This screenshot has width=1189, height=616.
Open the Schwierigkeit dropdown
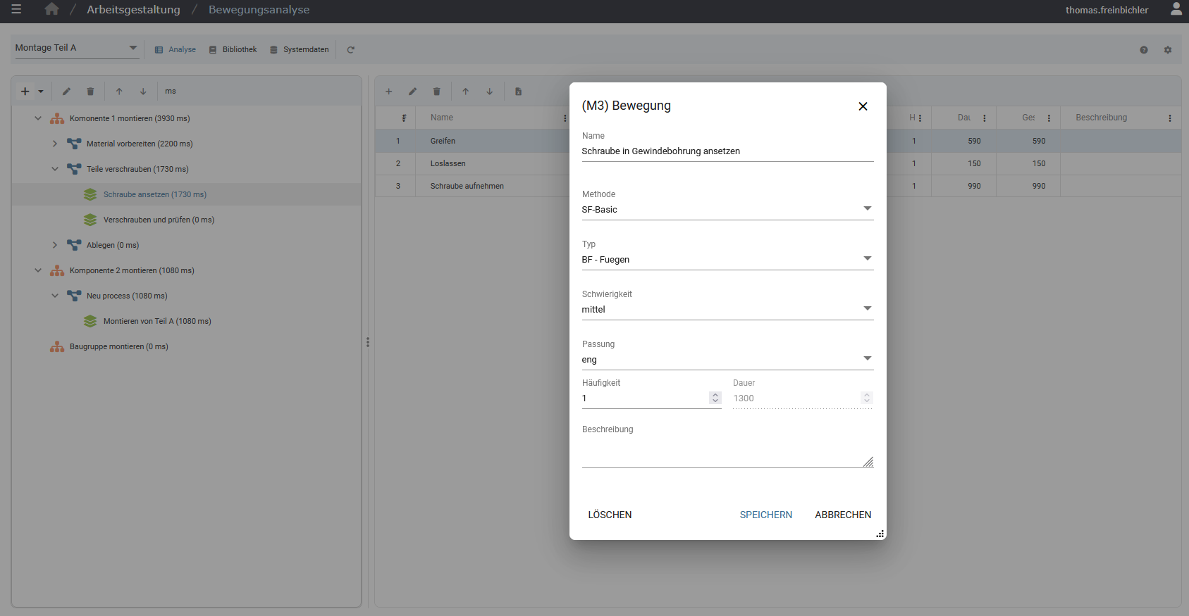(x=727, y=309)
